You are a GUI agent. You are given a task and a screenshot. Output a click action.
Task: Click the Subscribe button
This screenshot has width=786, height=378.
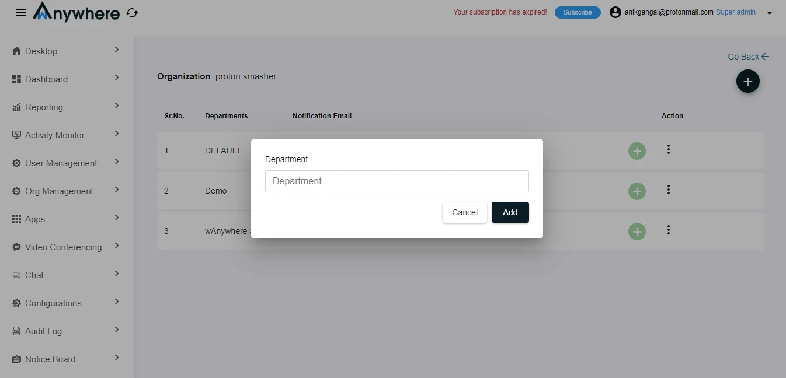(x=578, y=12)
